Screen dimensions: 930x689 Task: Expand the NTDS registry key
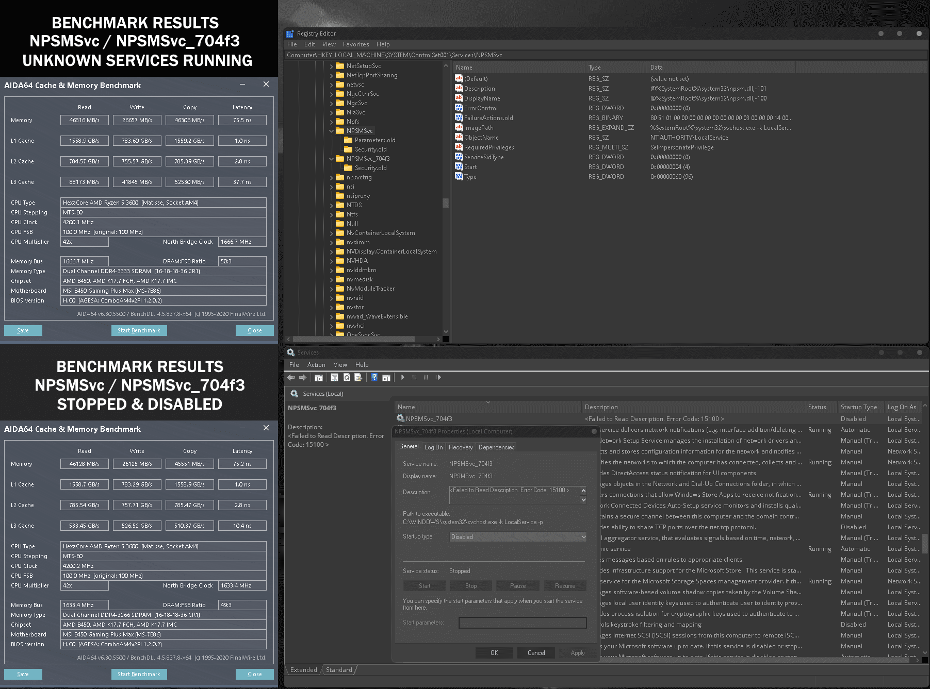[x=332, y=205]
